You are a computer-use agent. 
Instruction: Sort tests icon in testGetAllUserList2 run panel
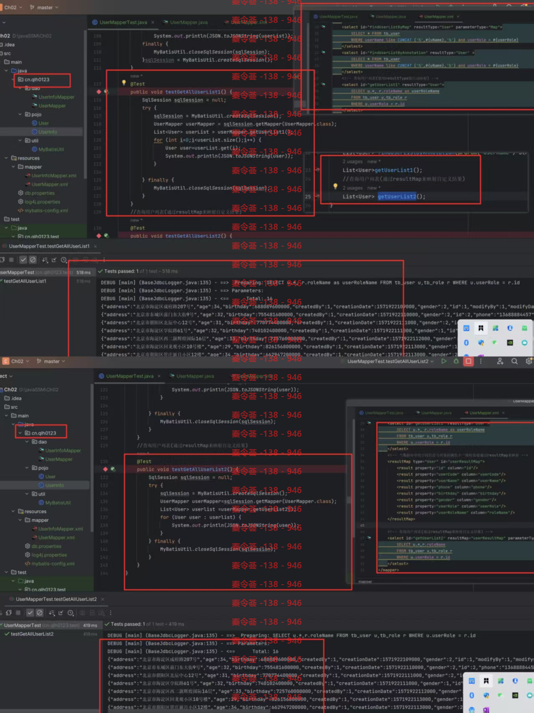pos(51,613)
